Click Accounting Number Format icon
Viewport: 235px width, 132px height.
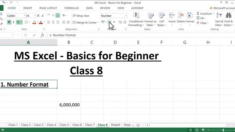coord(103,22)
